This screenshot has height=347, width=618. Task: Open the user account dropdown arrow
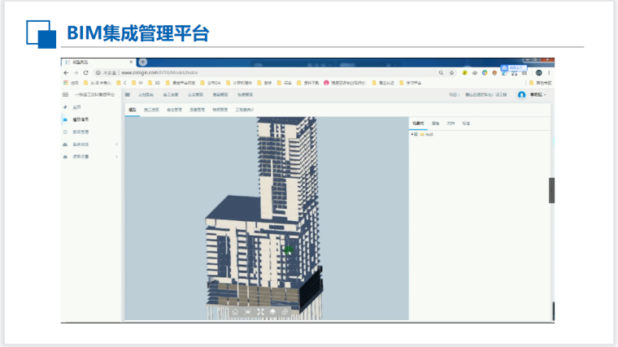pos(546,95)
